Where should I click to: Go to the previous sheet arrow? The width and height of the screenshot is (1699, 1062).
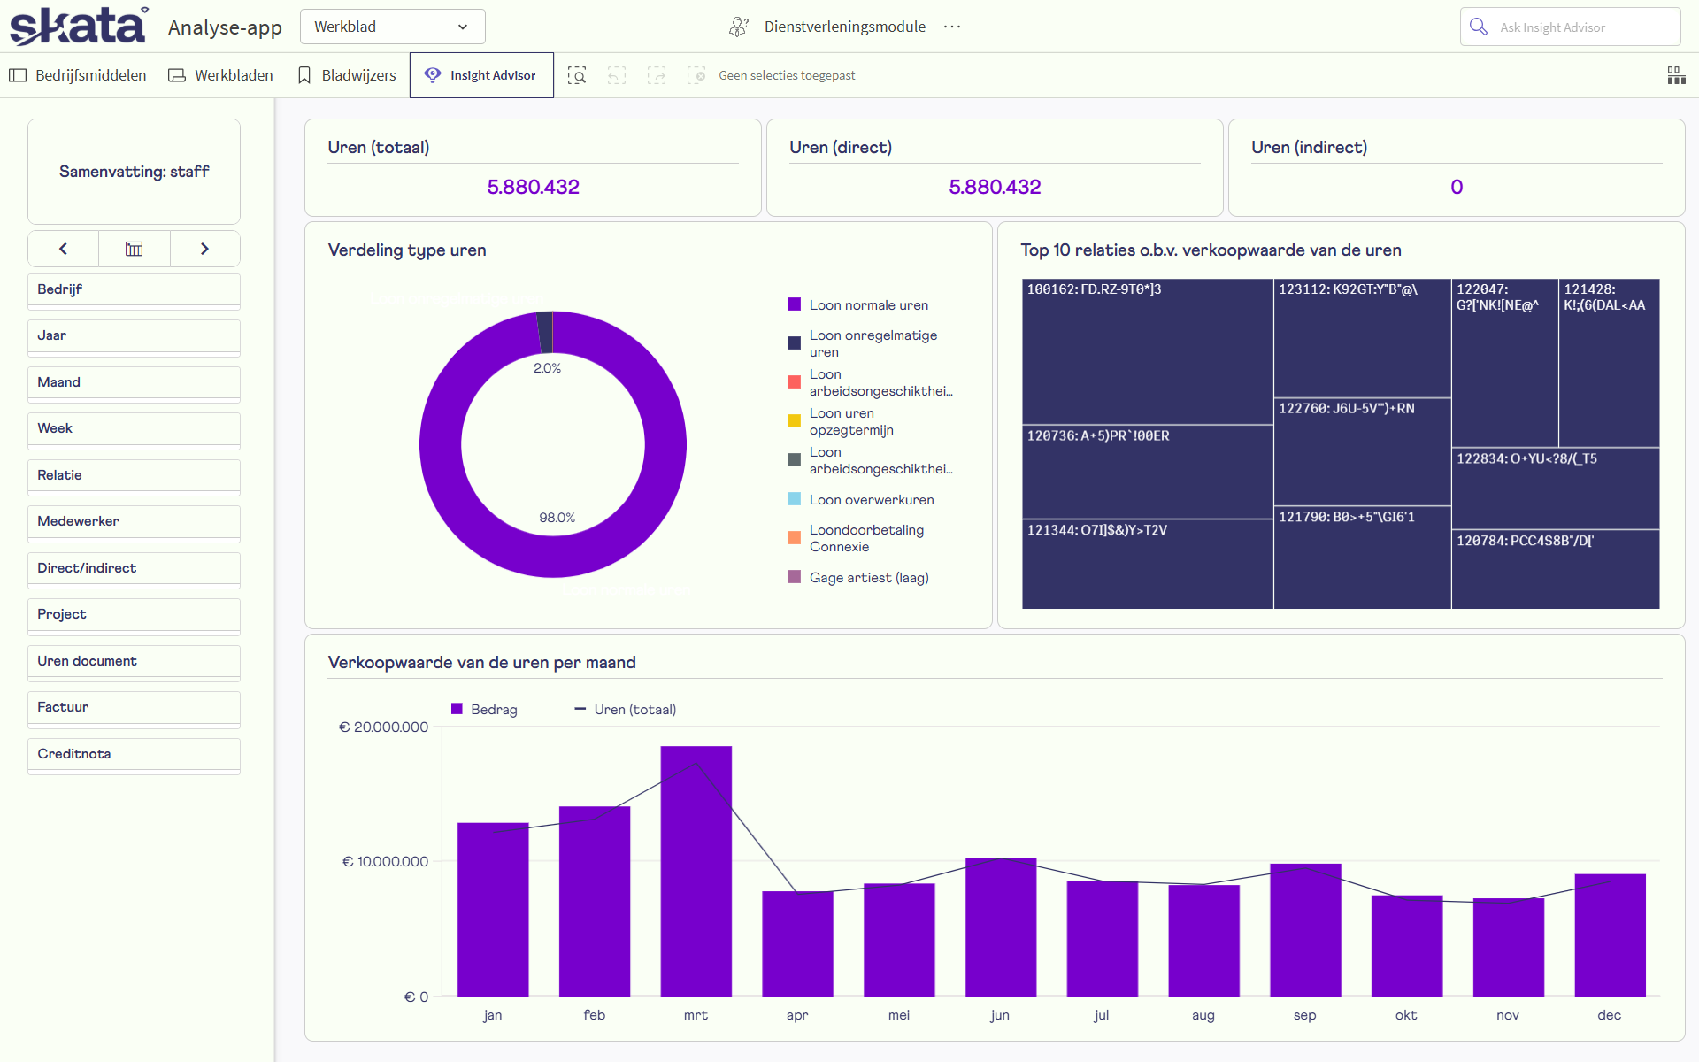[x=63, y=249]
